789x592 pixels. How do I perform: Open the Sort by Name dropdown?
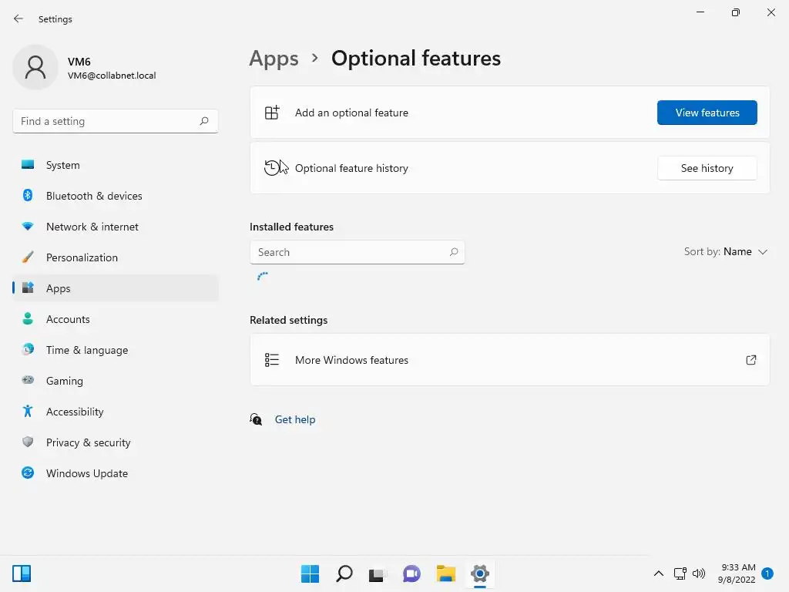tap(726, 252)
